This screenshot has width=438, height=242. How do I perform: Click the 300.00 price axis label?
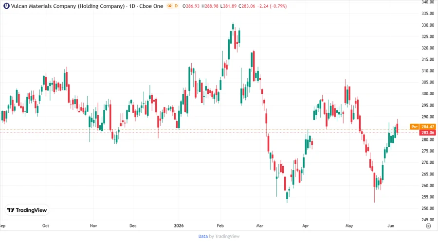tap(428, 94)
